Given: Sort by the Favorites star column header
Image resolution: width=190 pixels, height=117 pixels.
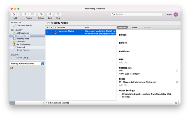Looking at the screenshot, I should [48, 27].
